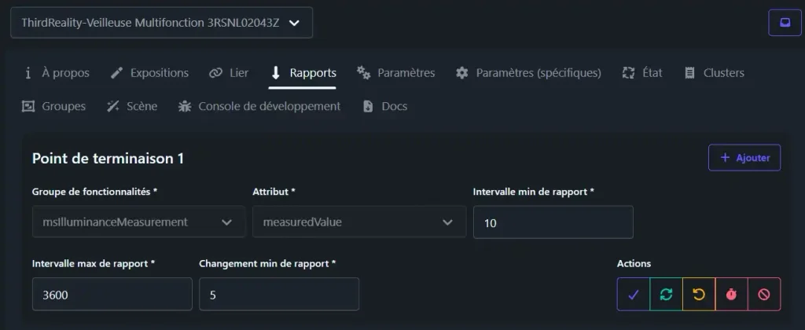The image size is (805, 330).
Task: Focus the Changement min de rapport field
Action: (x=279, y=294)
